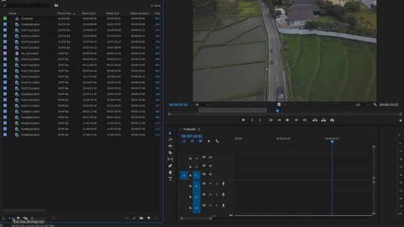Viewport: 404px width, 227px height.
Task: Go to In point button
Action: click(271, 120)
